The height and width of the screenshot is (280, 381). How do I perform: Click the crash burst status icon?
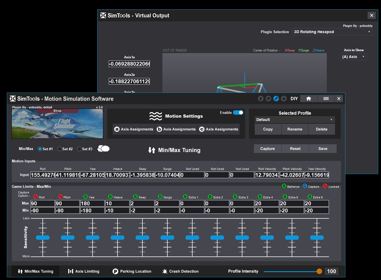click(x=268, y=99)
